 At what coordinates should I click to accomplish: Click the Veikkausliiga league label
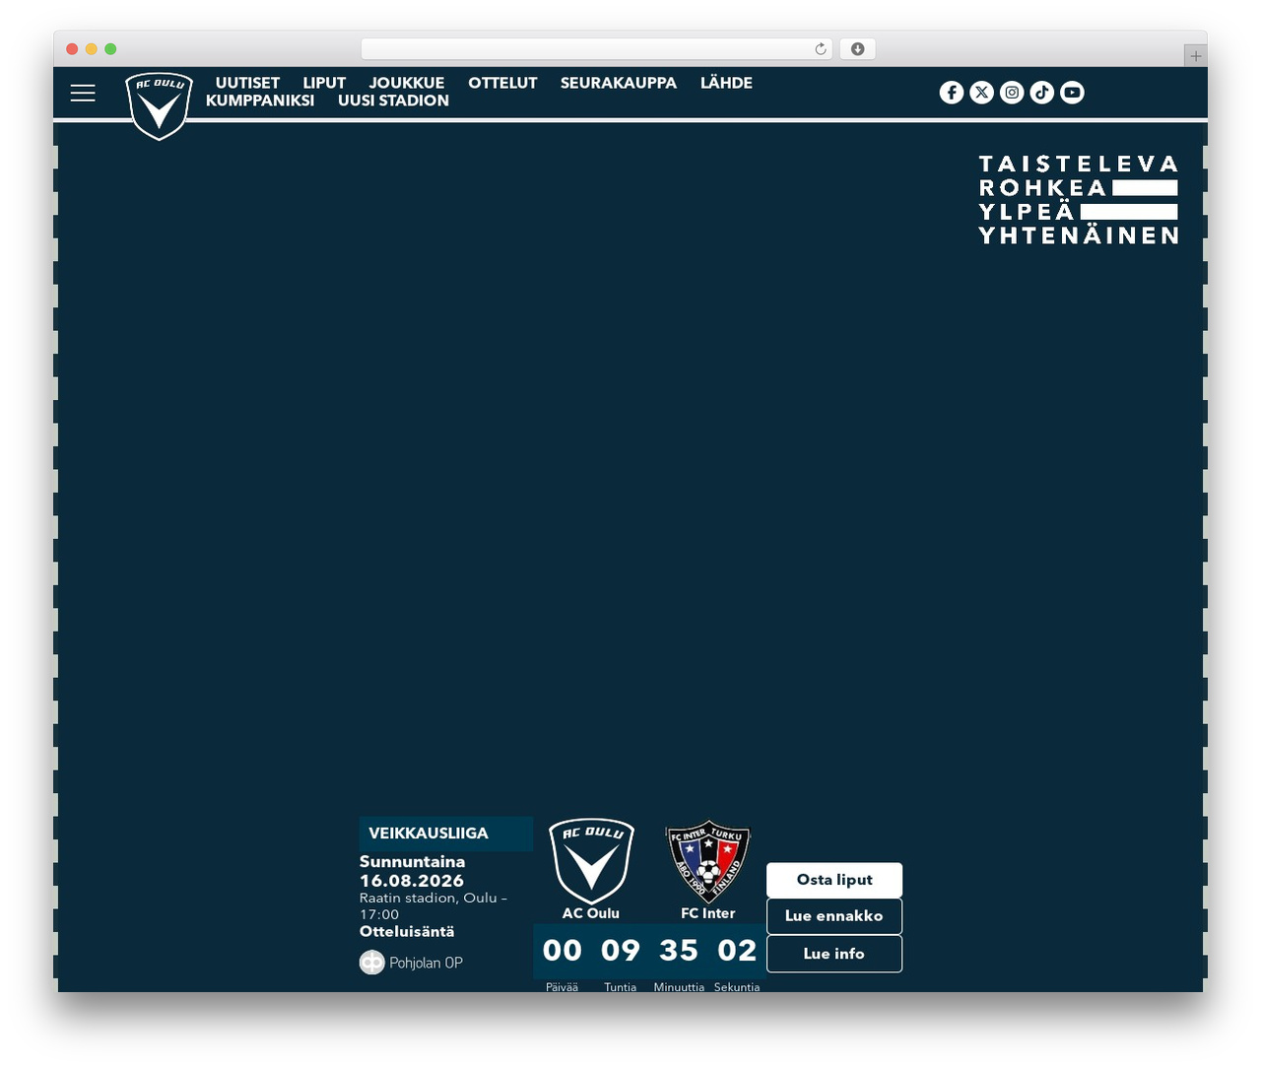(446, 834)
